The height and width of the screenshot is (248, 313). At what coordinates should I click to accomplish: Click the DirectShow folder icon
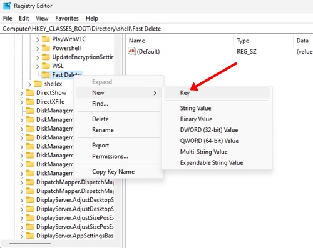coord(30,92)
